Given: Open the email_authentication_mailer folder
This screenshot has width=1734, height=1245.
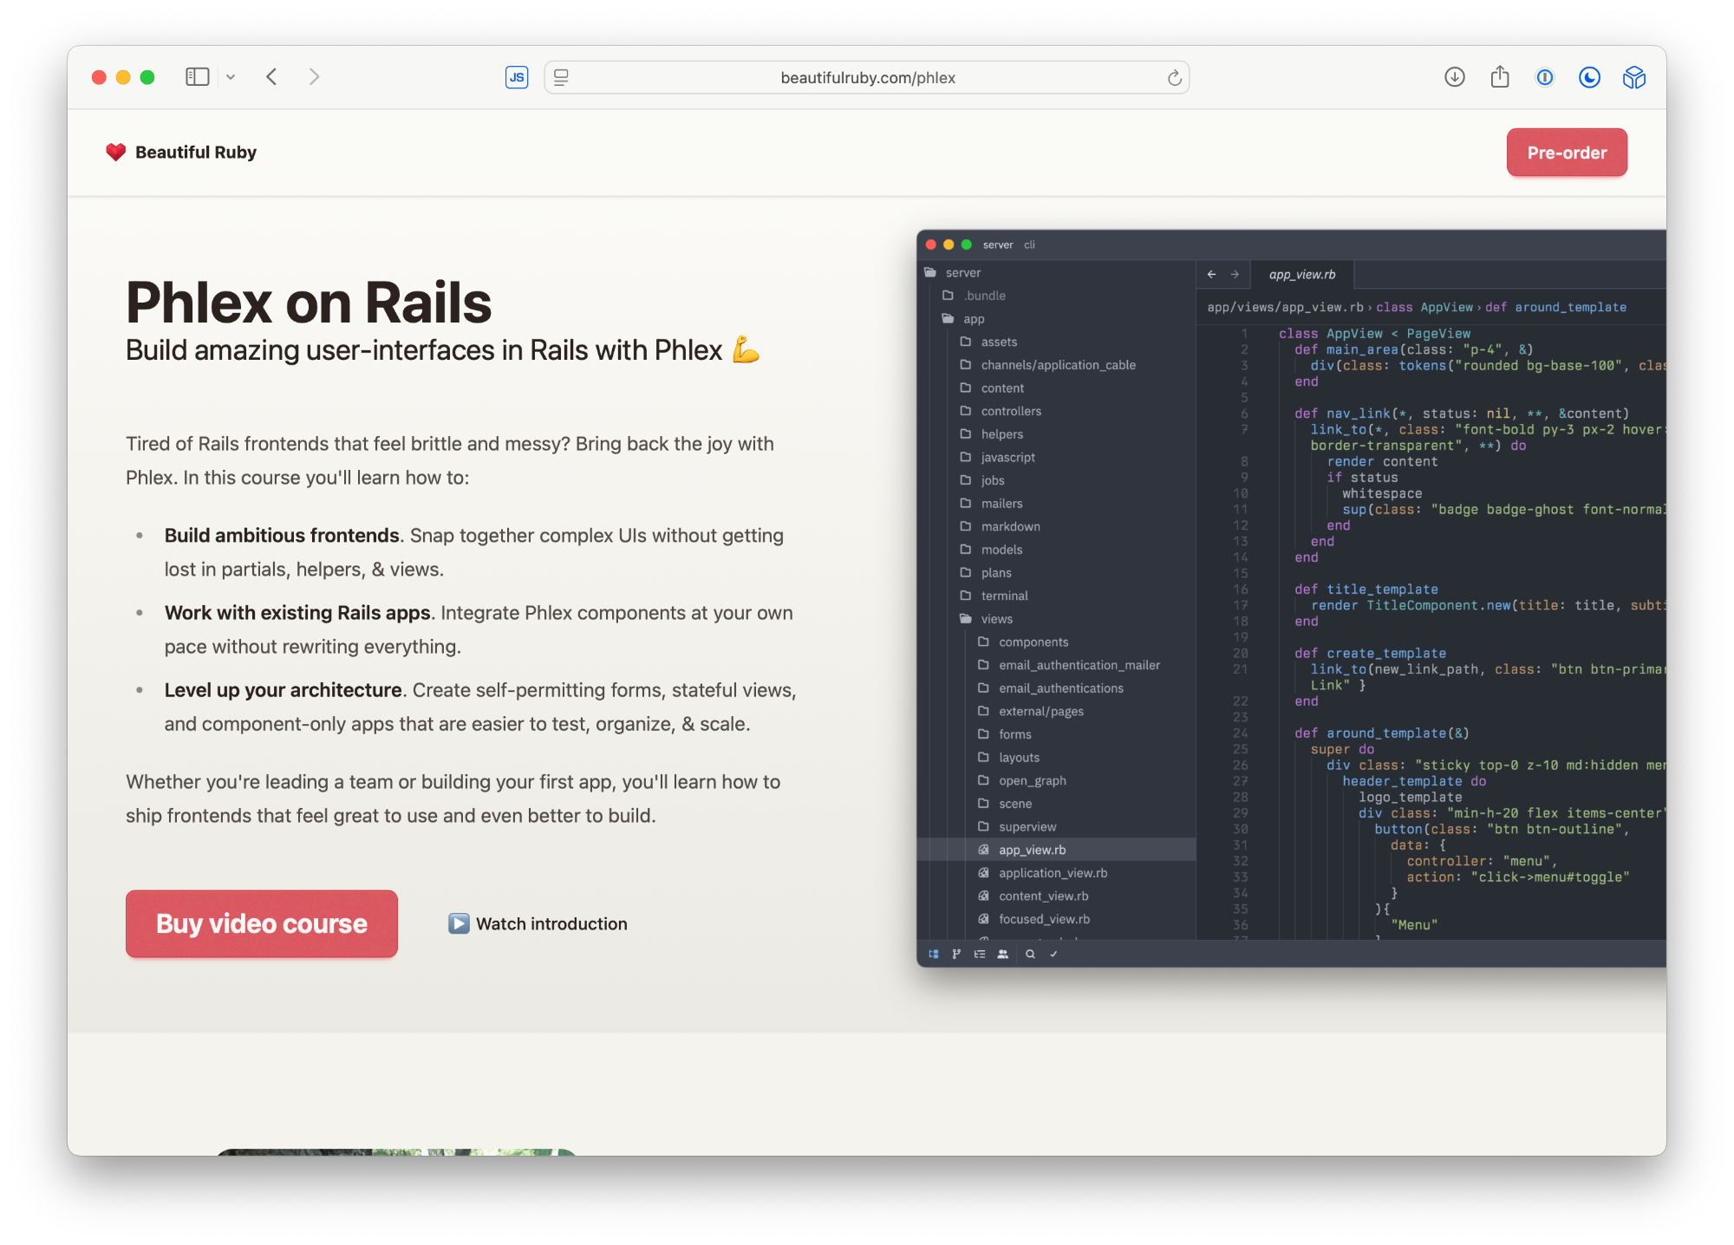Looking at the screenshot, I should coord(1056,665).
